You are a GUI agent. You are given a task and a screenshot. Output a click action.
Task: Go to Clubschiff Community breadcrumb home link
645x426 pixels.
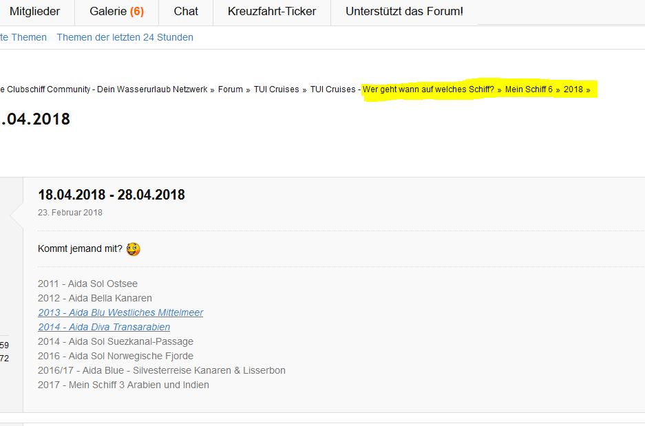click(103, 89)
